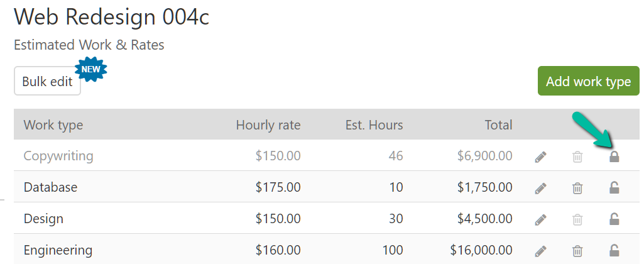This screenshot has width=644, height=264.
Task: Click the Add work type button
Action: [588, 82]
